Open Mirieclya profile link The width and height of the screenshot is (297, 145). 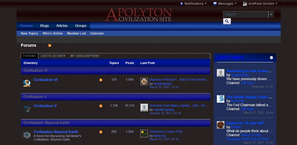[160, 136]
